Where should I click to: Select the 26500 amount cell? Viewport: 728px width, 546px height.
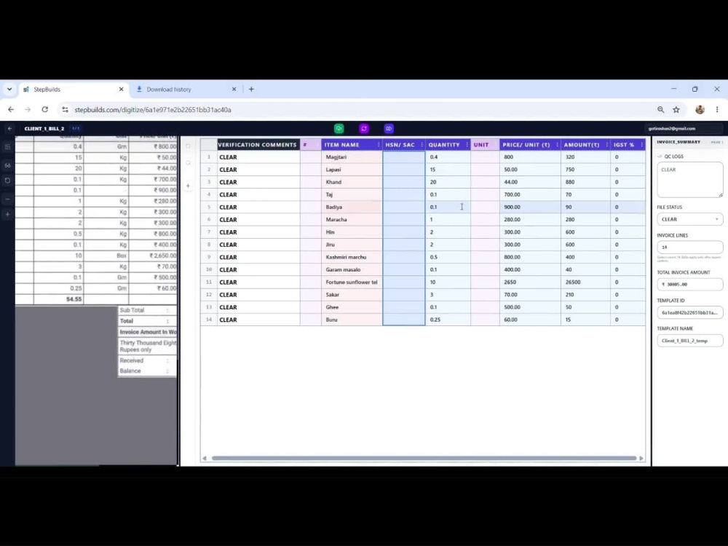[x=585, y=282]
